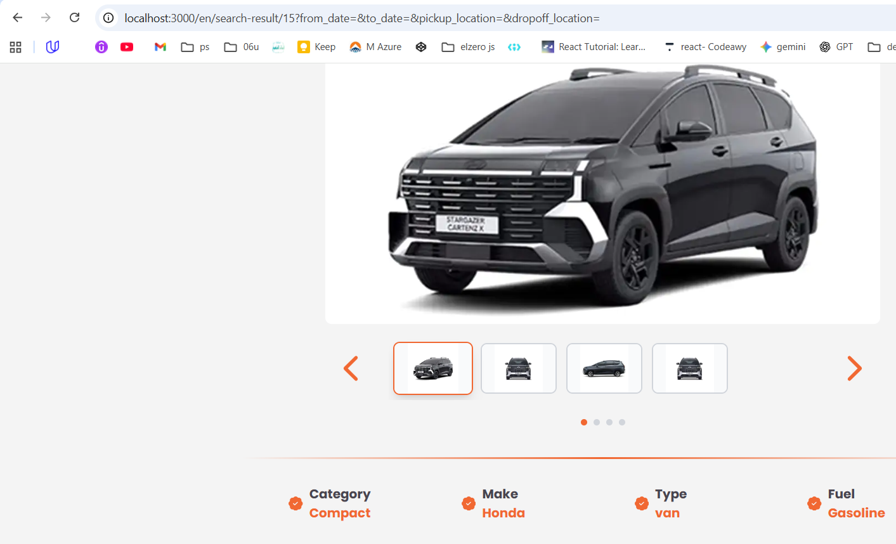Screen dimensions: 896x544
Task: Click the Fuel check badge icon
Action: 814,503
